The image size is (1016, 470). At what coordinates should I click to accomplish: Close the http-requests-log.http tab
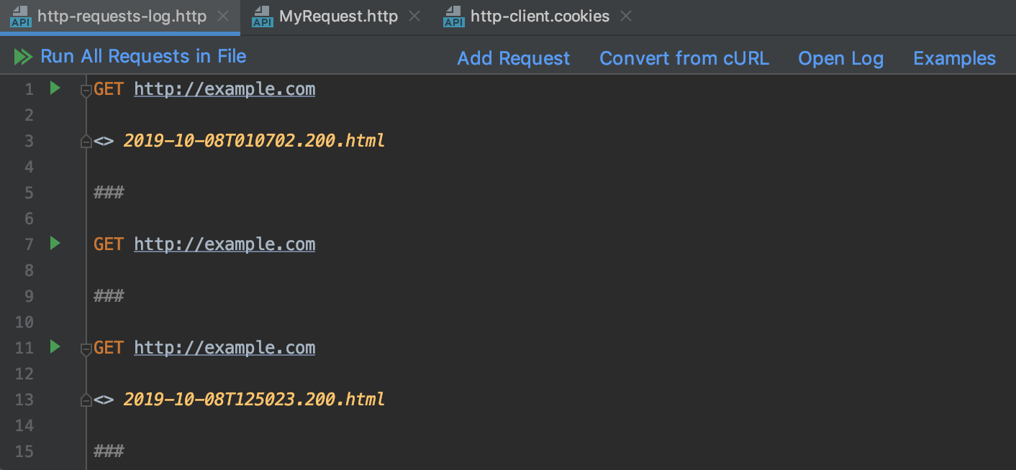point(223,16)
